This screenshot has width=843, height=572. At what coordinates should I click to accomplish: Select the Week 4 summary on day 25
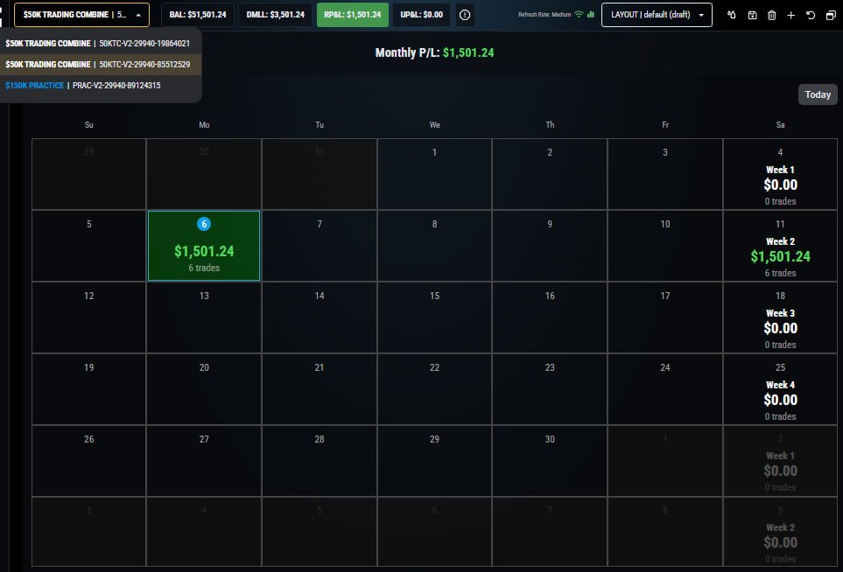[x=780, y=389]
